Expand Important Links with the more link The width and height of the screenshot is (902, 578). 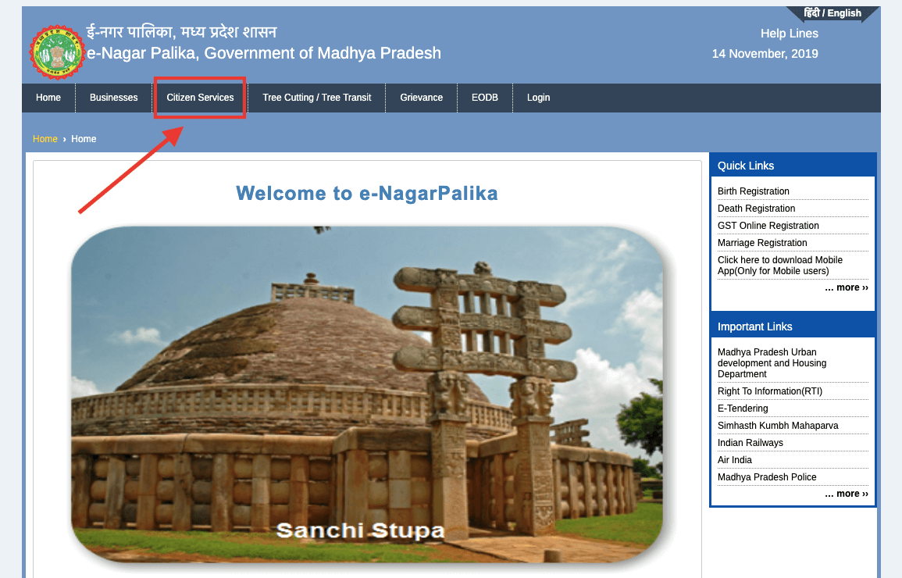(846, 494)
